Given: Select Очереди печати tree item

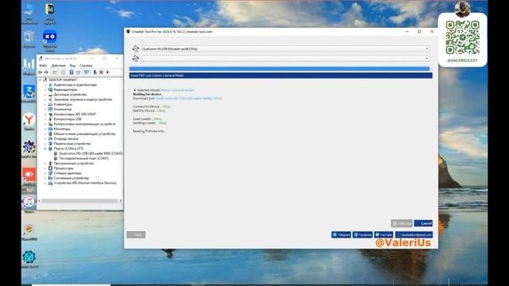Looking at the screenshot, I should 66,139.
